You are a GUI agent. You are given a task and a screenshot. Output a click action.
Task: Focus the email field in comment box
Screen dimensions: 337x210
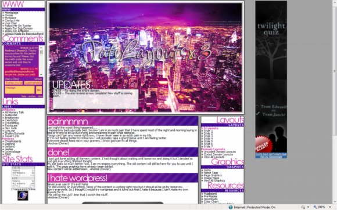(33, 83)
